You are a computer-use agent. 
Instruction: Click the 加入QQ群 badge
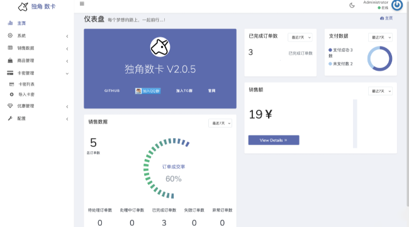(148, 91)
